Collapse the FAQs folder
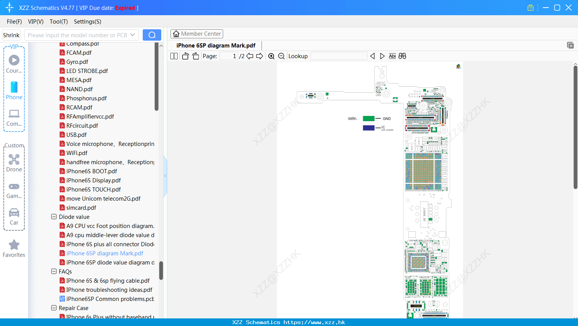This screenshot has width=578, height=326. click(x=54, y=272)
